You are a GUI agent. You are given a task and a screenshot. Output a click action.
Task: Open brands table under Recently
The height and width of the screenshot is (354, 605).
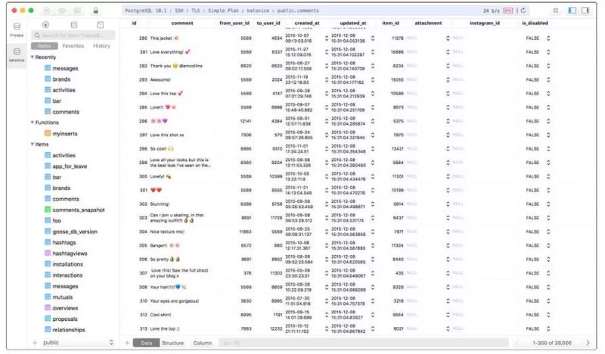[62, 79]
